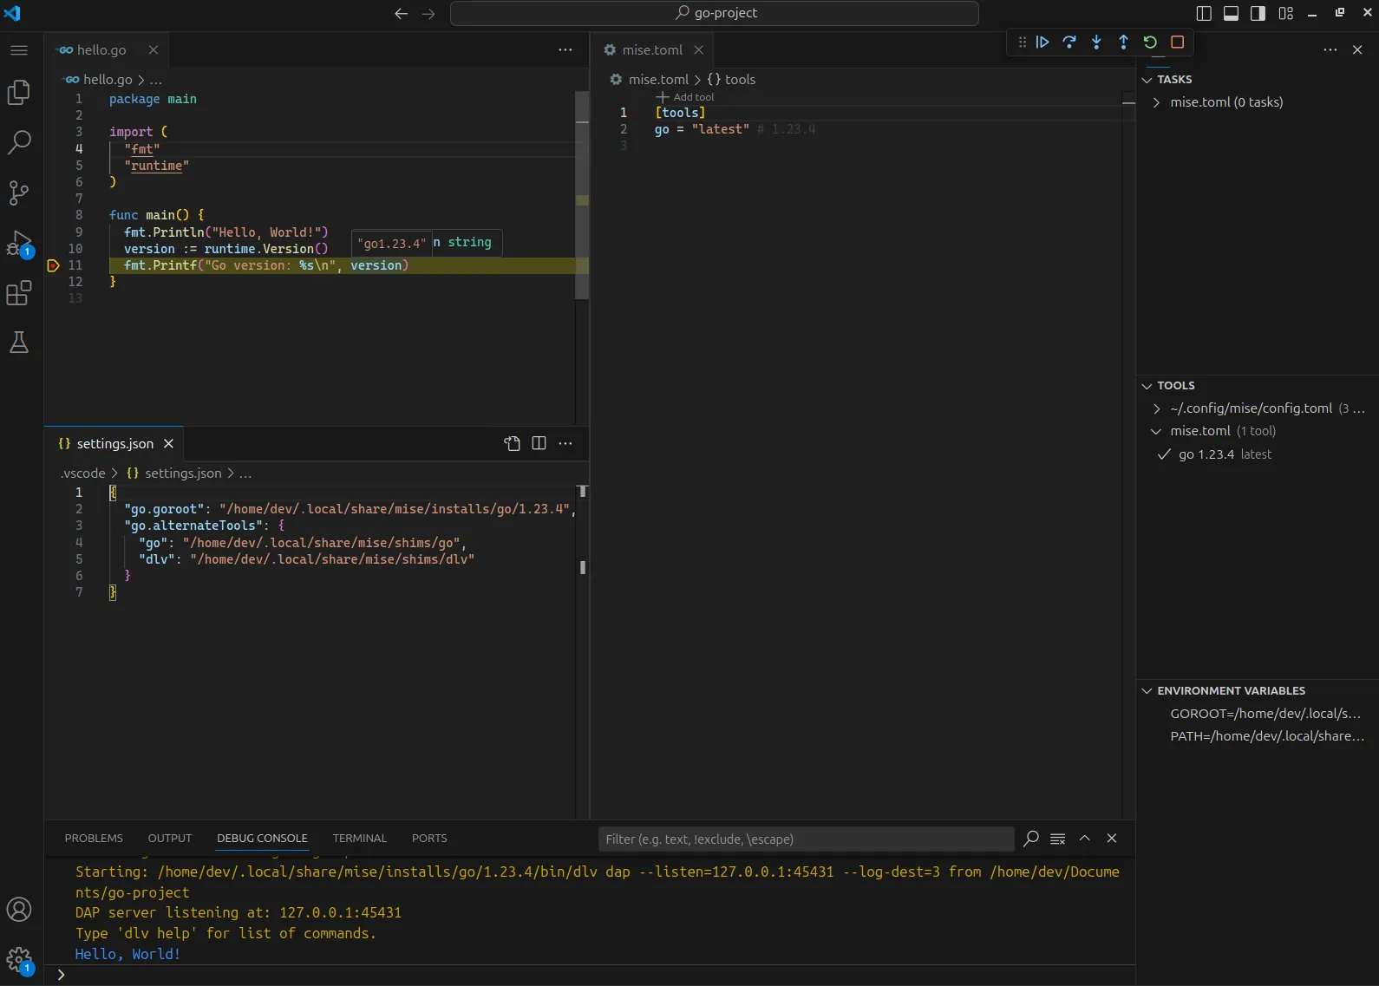Open the Search view in activity bar
The height and width of the screenshot is (986, 1379).
(19, 142)
